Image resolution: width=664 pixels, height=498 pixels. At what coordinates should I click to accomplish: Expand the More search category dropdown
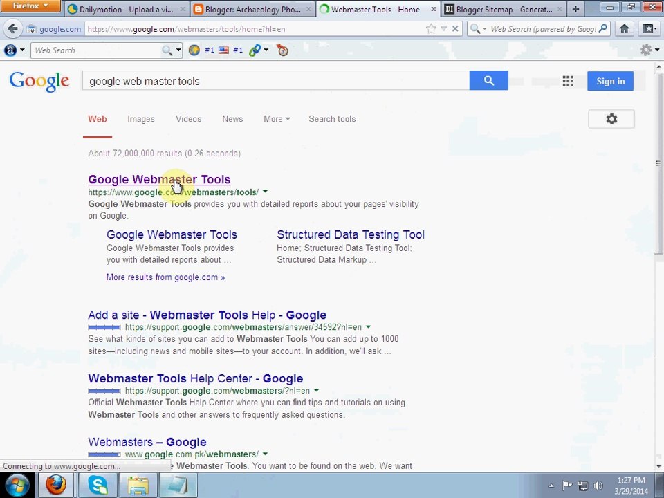tap(277, 119)
